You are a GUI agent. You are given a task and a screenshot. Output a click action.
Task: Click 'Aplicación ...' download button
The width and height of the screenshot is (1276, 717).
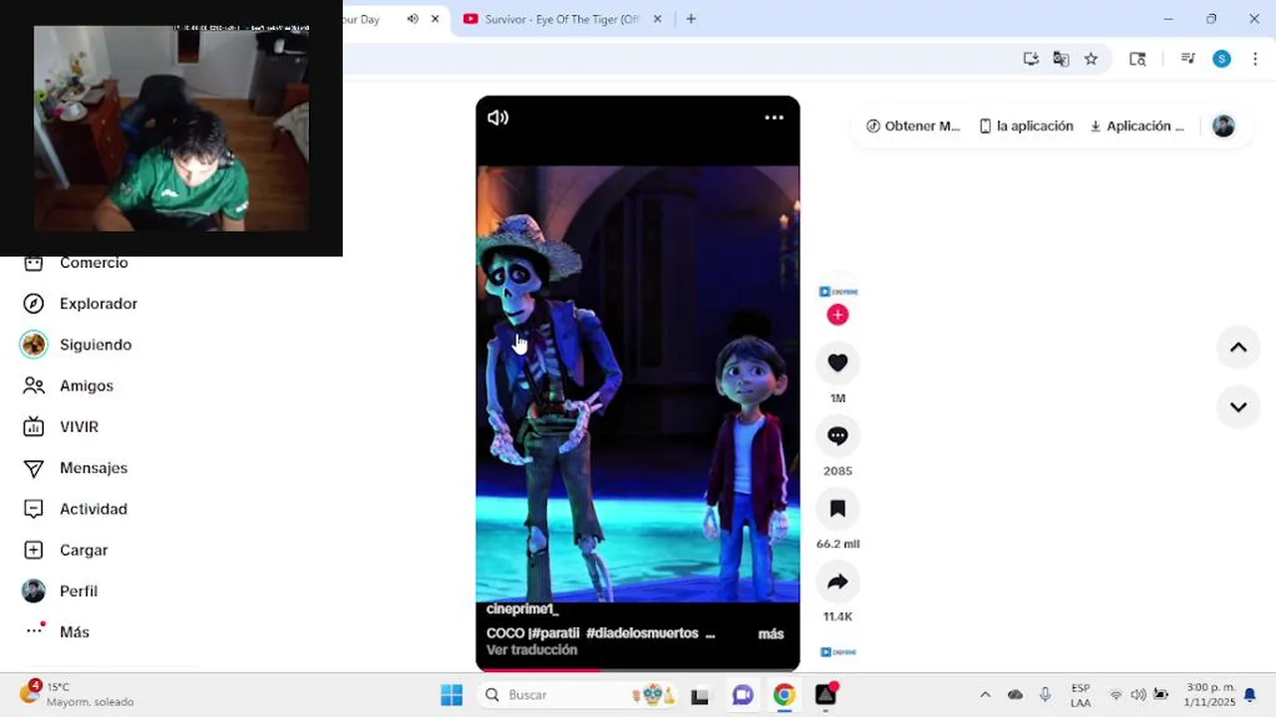1136,126
